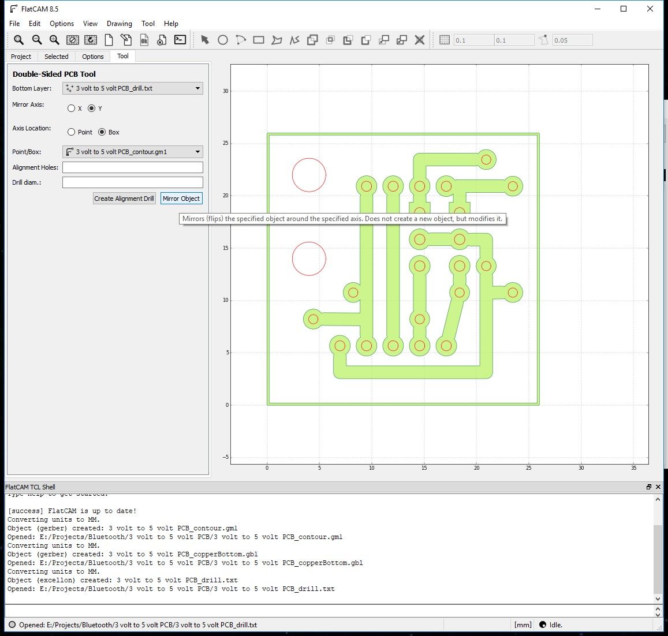Click inside the Alignment Holes input field
Viewport: 668px width, 636px height.
132,167
